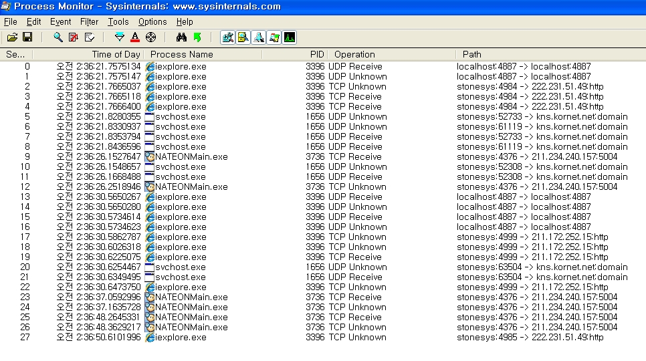Open the File menu

tap(10, 22)
